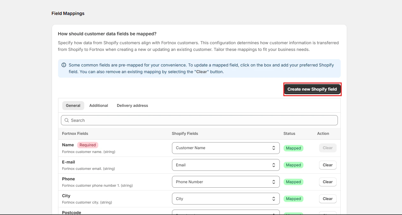Open the City Shopify field dropdown
This screenshot has height=215, width=402.
[x=226, y=199]
